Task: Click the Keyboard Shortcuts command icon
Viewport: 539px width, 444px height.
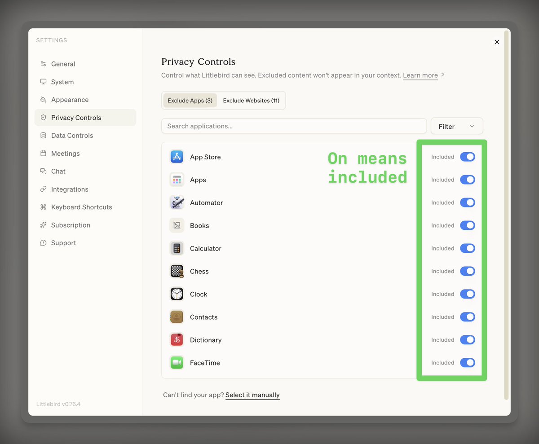Action: [x=43, y=207]
